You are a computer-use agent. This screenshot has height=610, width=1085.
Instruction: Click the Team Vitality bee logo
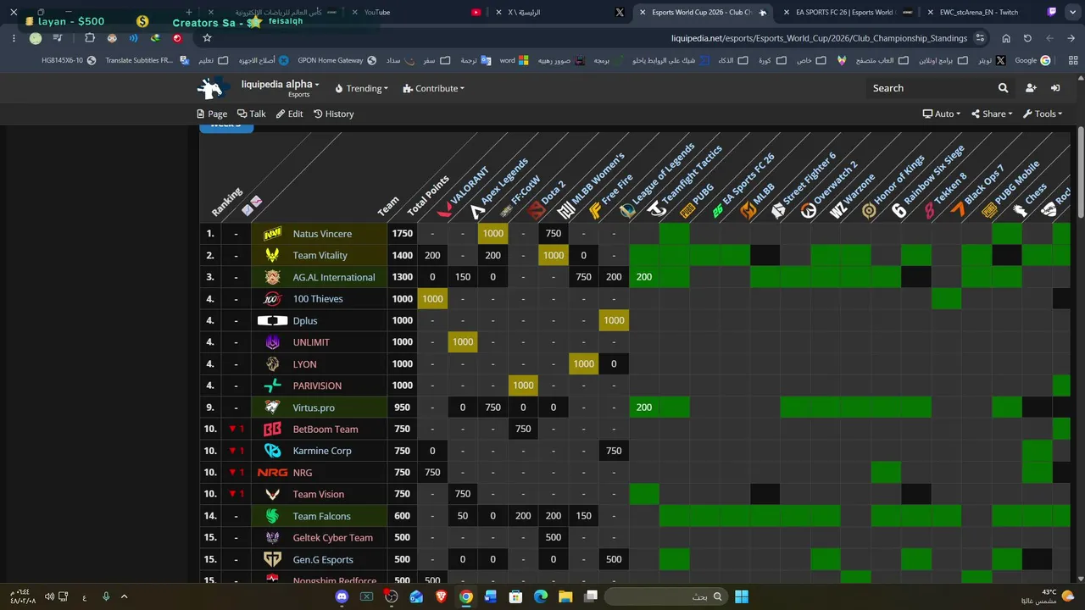[x=272, y=255]
